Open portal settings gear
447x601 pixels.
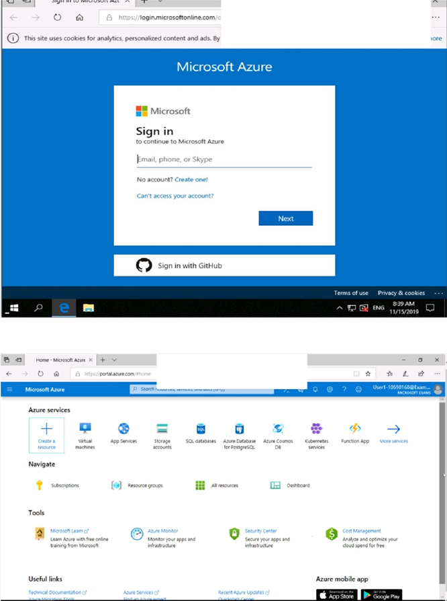[330, 389]
